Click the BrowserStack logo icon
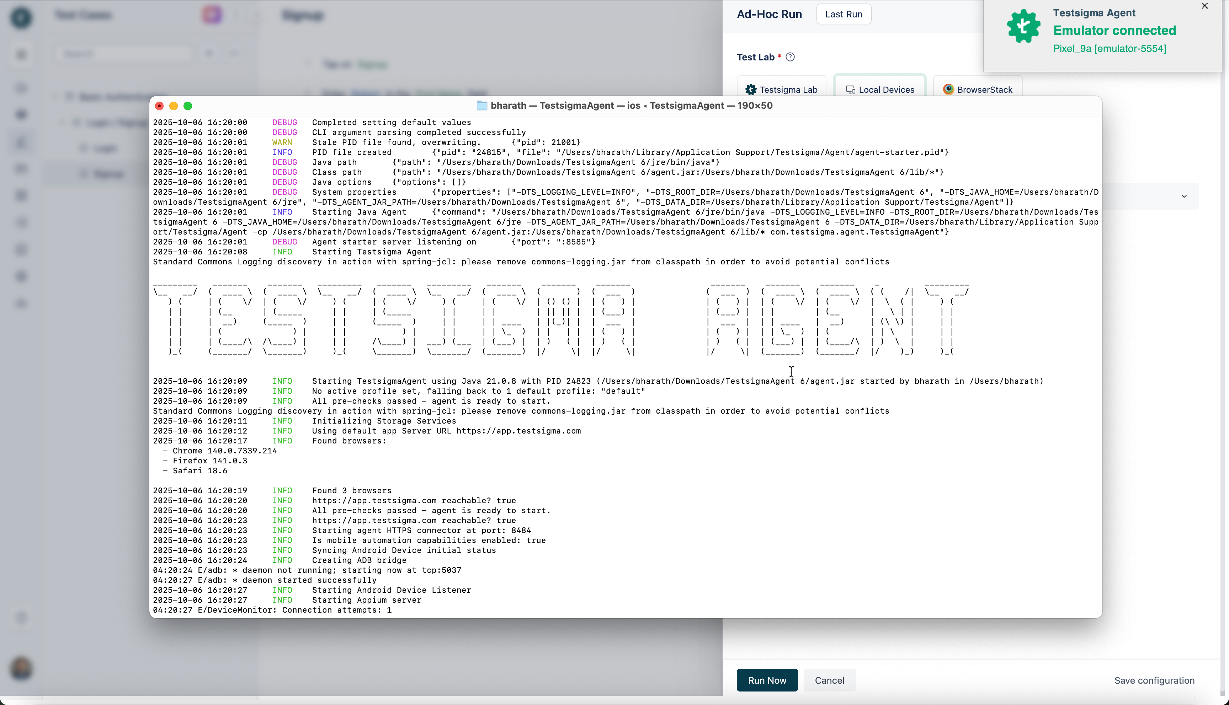The height and width of the screenshot is (705, 1229). (x=948, y=90)
